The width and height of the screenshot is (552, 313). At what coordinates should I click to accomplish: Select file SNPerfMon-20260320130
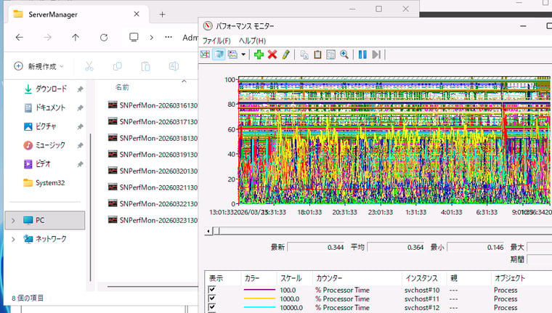click(153, 171)
